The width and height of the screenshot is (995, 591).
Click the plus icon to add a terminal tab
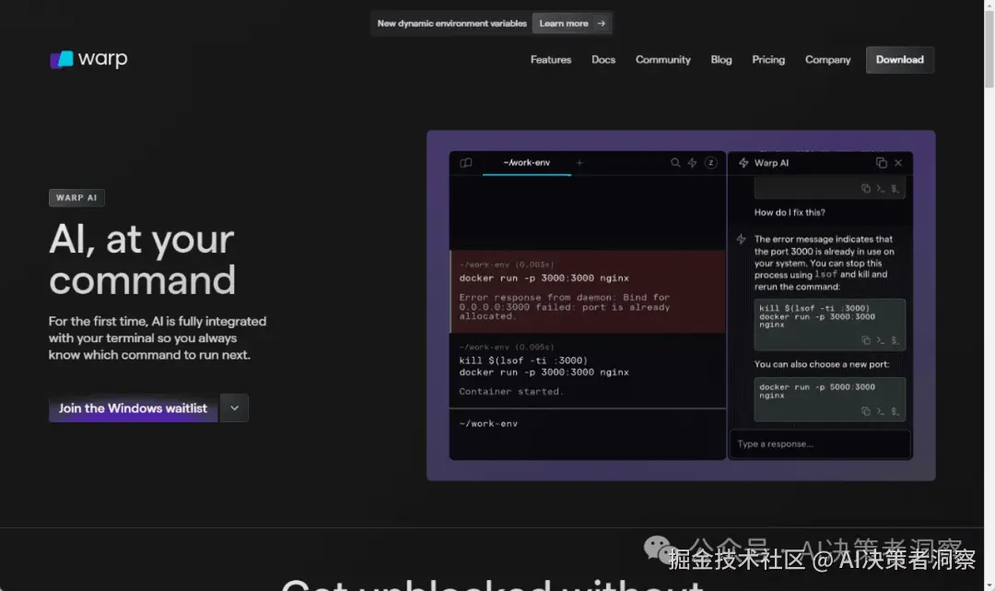click(x=579, y=163)
